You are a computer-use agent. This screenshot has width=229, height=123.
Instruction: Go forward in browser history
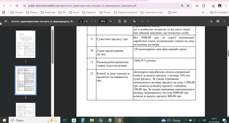tap(10, 6)
